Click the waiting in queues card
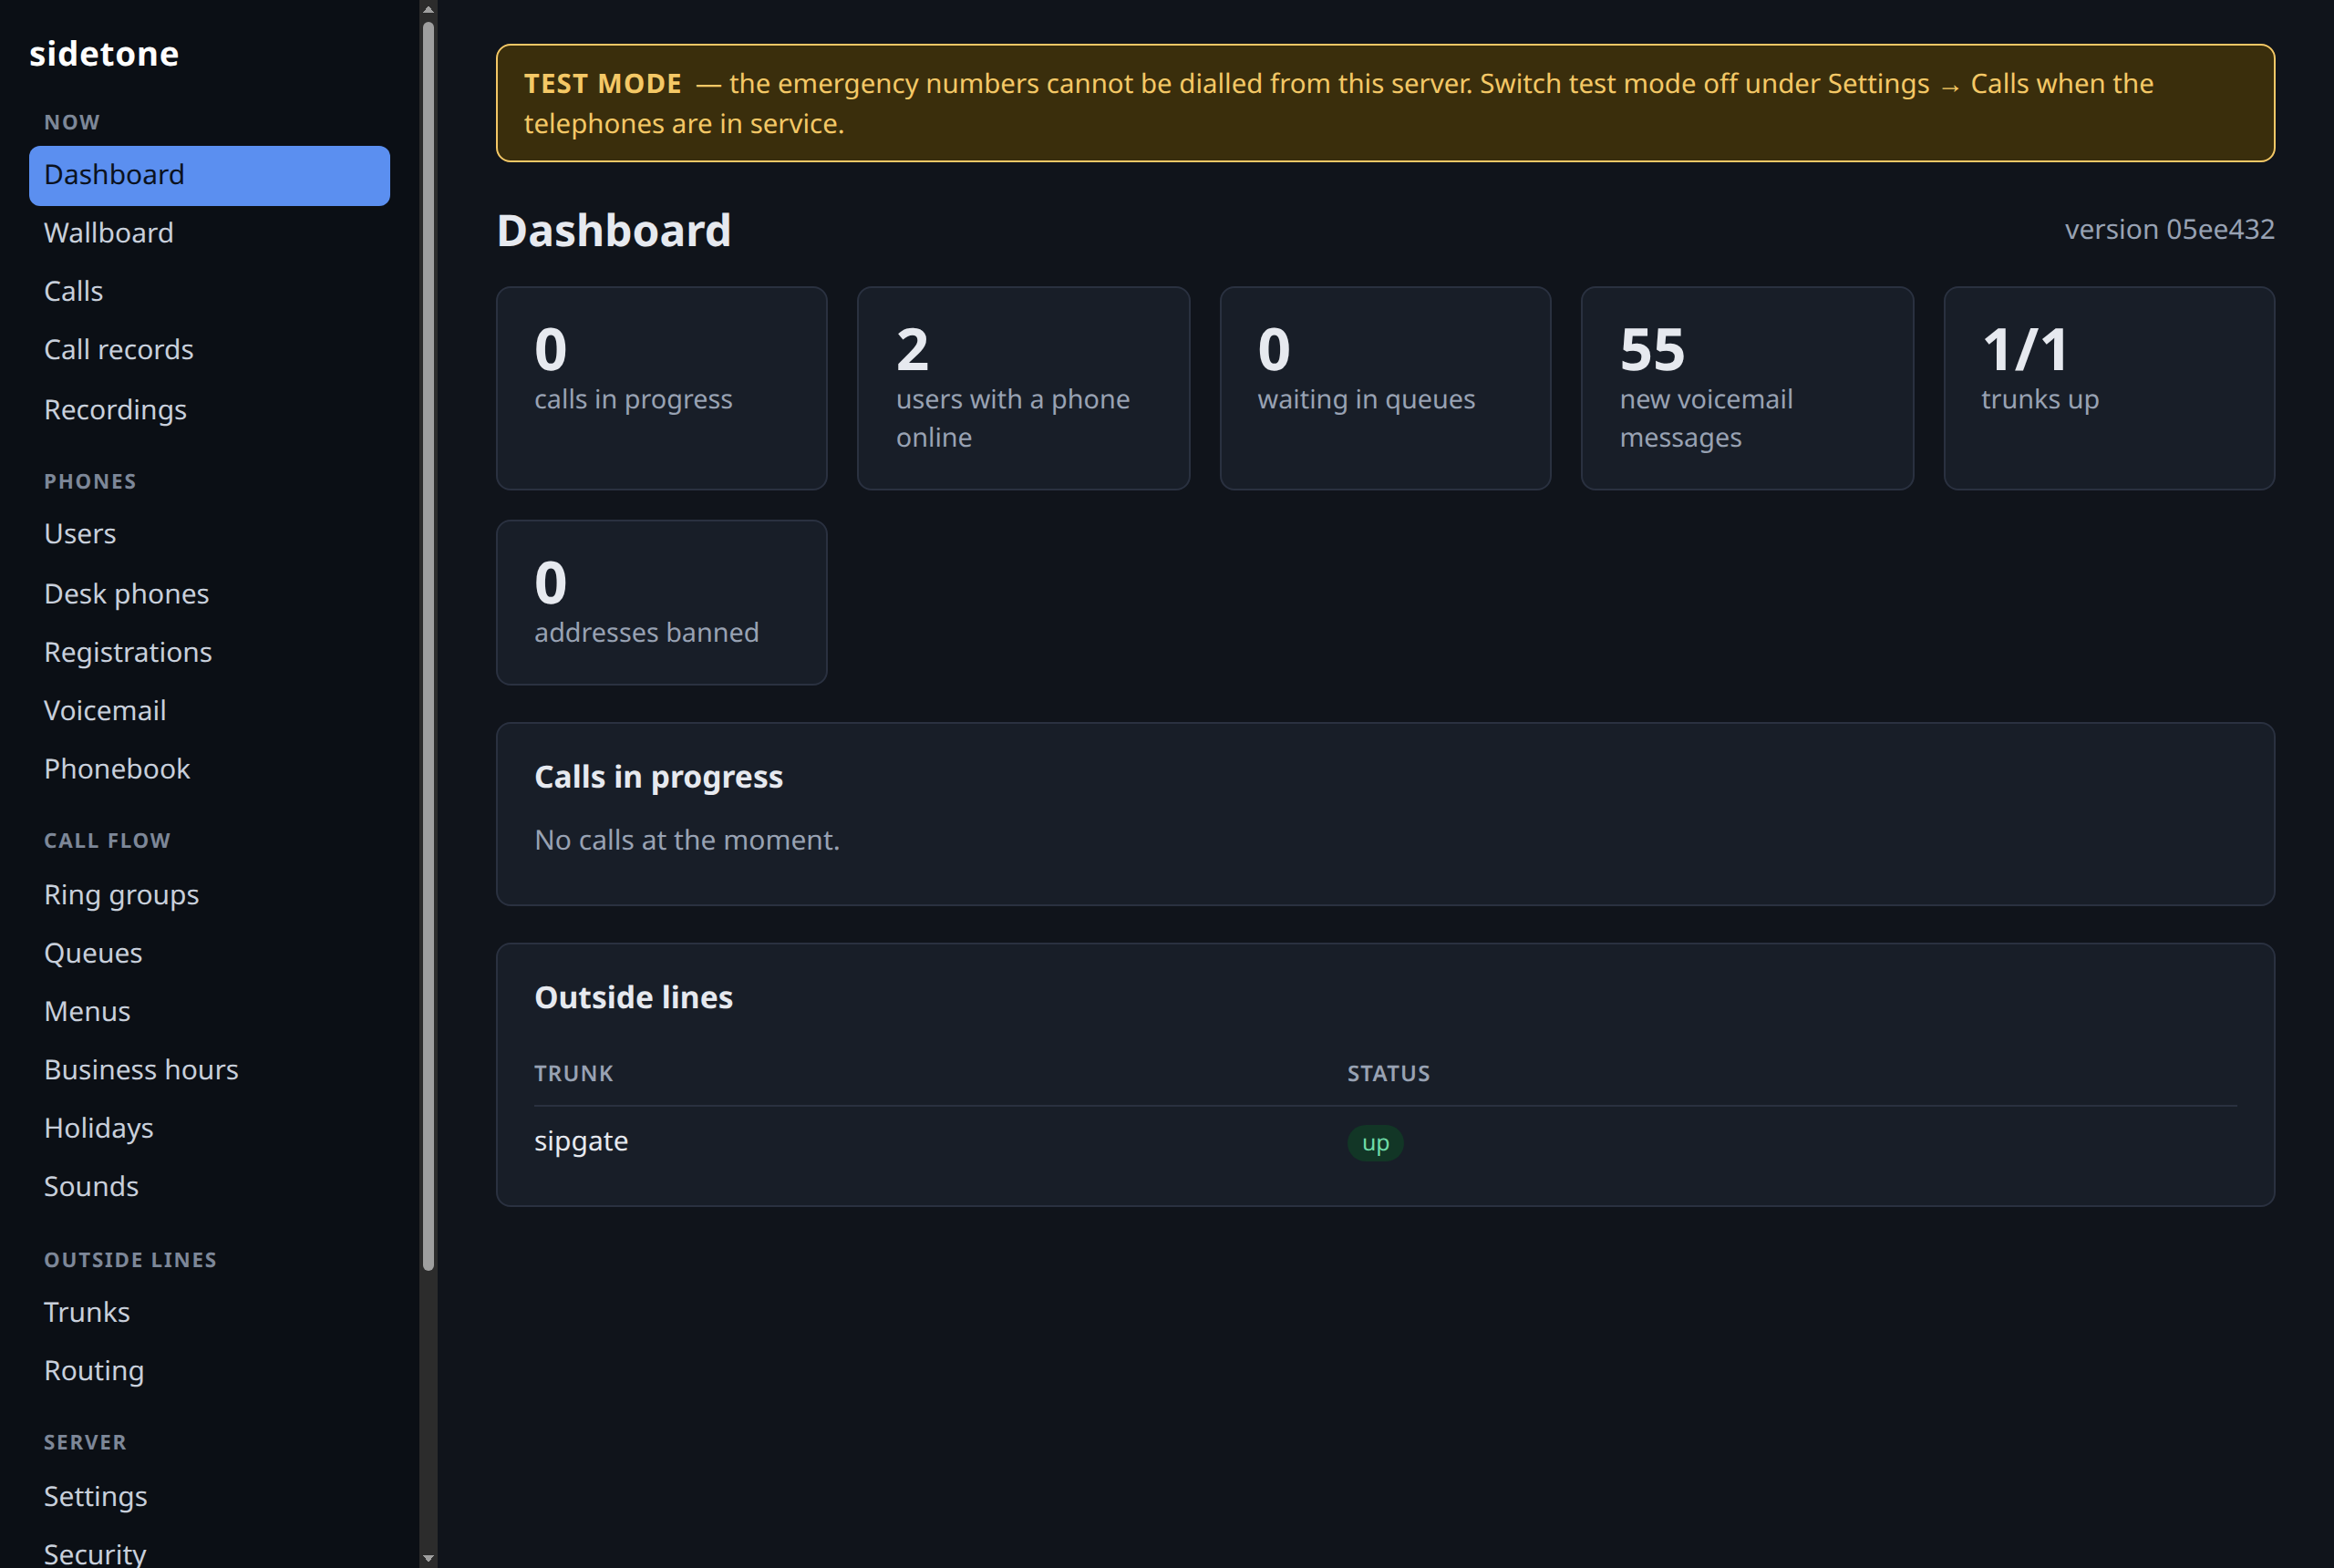This screenshot has width=2334, height=1568. 1385,388
